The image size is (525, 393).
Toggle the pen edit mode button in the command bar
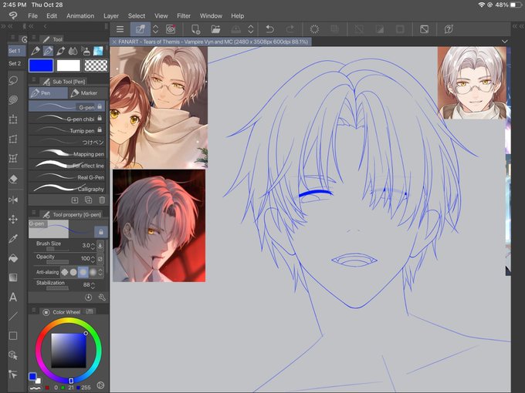141,29
